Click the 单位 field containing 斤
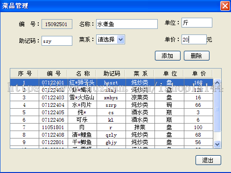This screenshot has width=231, height=173. [x=197, y=23]
